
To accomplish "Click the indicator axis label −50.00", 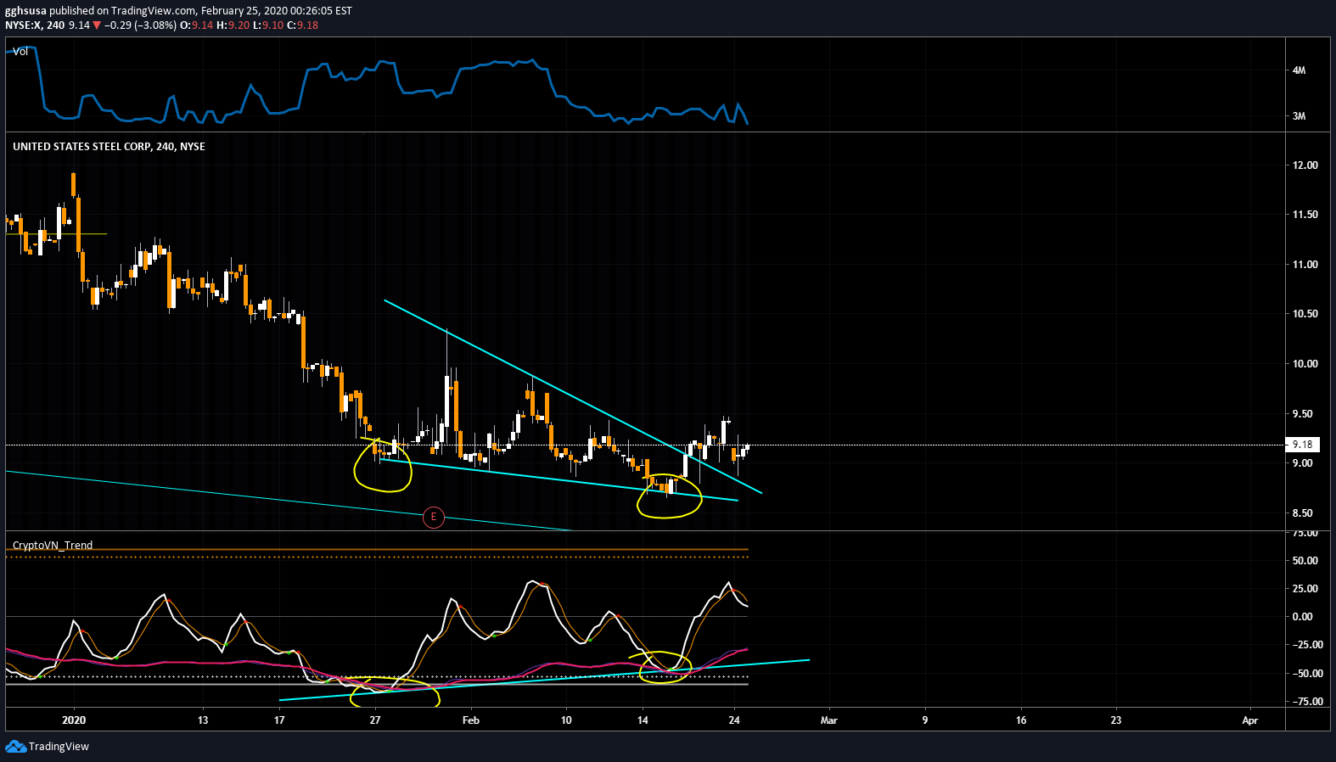I will [x=1307, y=674].
